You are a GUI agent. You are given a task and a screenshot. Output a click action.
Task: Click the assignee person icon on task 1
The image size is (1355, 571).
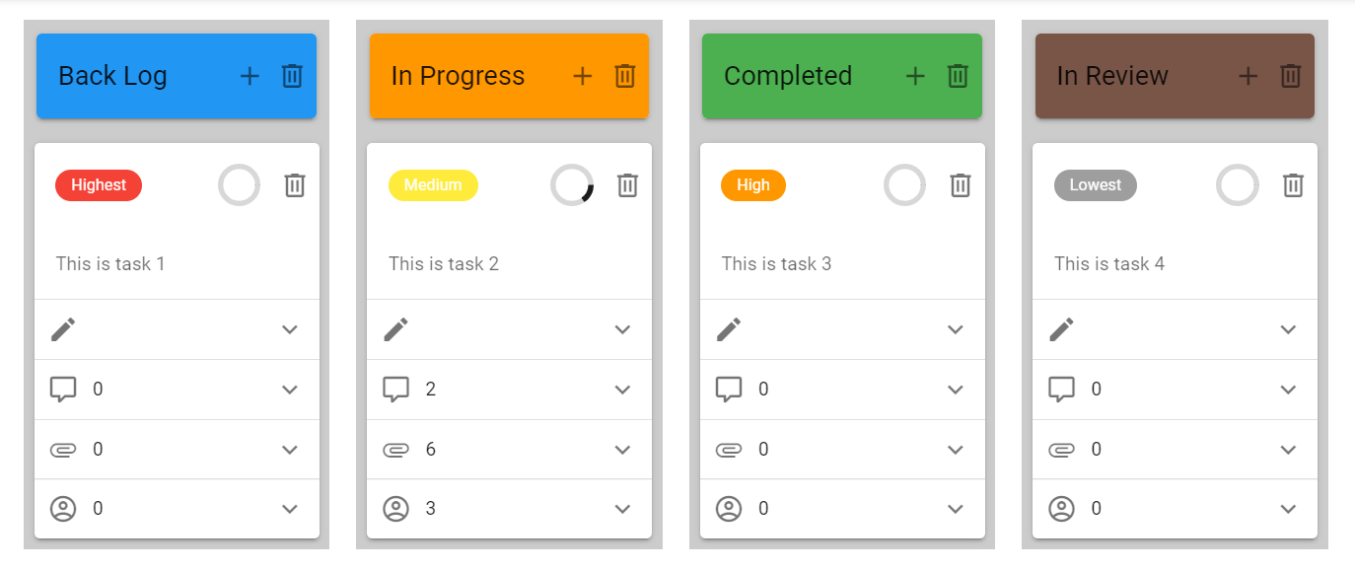63,509
